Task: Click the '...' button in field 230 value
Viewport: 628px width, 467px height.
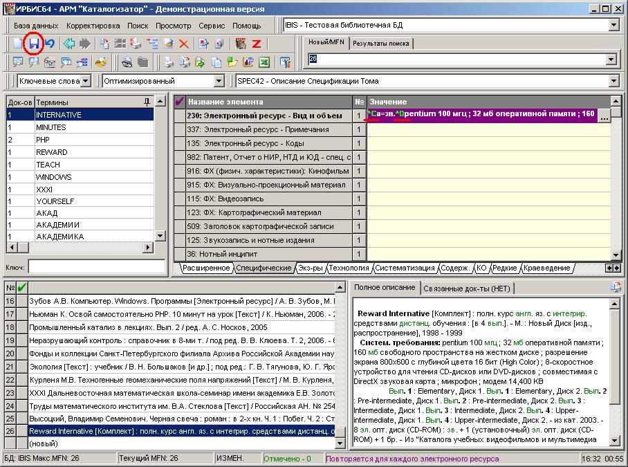Action: tap(604, 115)
